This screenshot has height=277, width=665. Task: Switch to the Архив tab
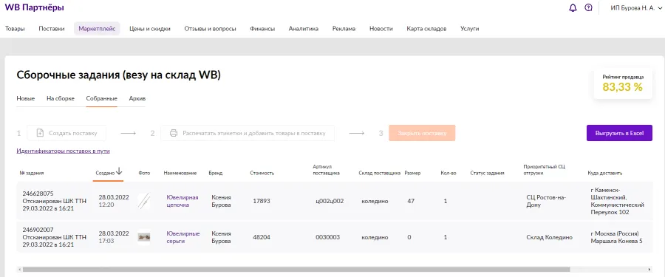137,98
